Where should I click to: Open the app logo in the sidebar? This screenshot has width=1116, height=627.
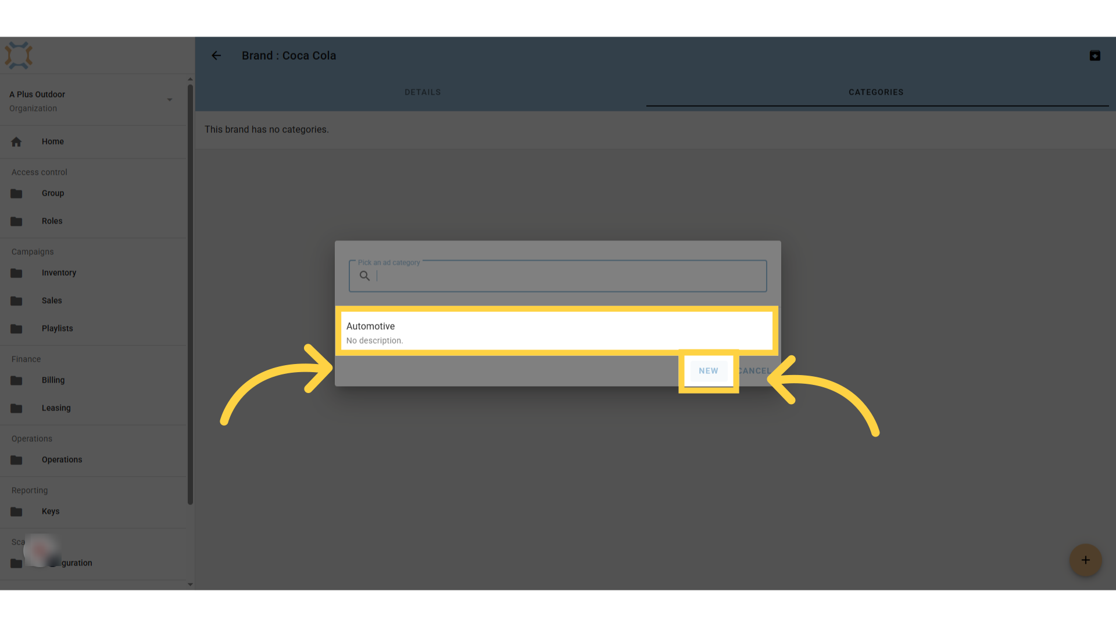tap(19, 56)
